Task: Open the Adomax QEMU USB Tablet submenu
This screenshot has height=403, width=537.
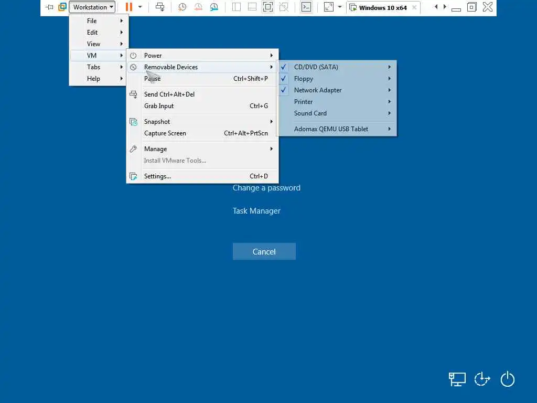Action: point(337,129)
